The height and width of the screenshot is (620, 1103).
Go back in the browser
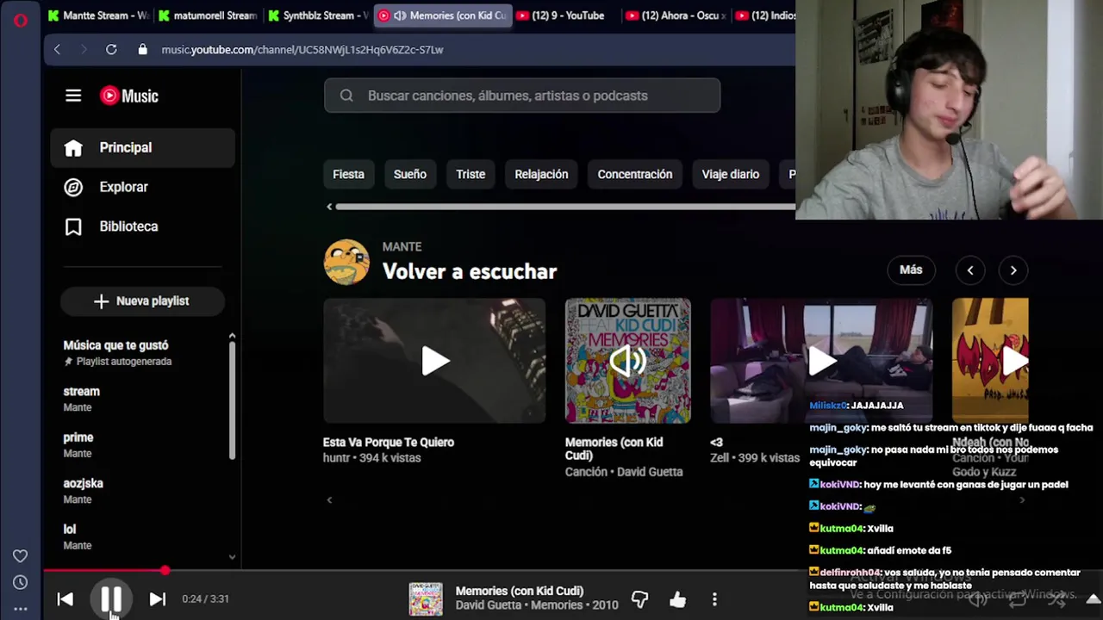57,50
